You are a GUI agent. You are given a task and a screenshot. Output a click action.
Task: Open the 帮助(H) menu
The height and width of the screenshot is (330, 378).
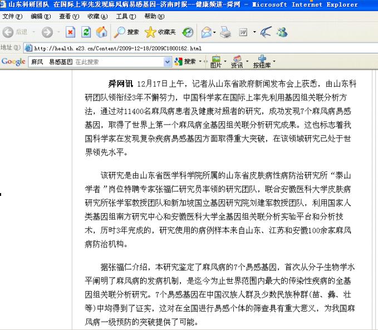(x=154, y=16)
